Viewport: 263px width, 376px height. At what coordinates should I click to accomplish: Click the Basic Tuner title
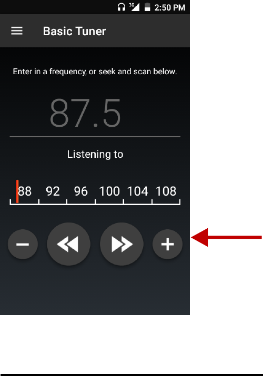[74, 31]
